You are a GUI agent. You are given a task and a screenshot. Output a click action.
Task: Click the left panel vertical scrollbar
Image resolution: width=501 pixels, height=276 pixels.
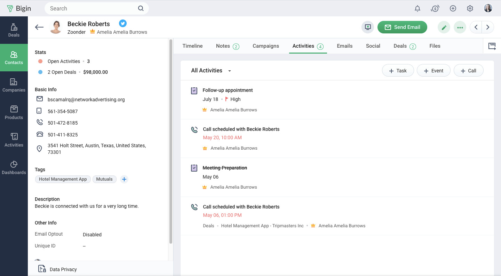point(170,139)
